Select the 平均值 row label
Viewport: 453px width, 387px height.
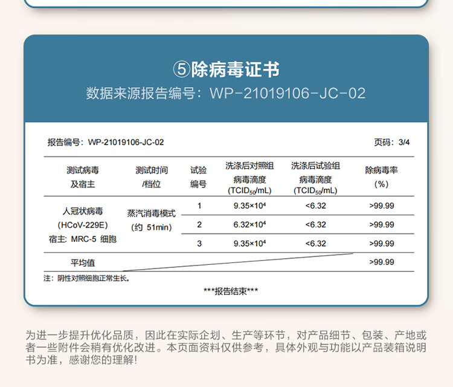coord(83,262)
